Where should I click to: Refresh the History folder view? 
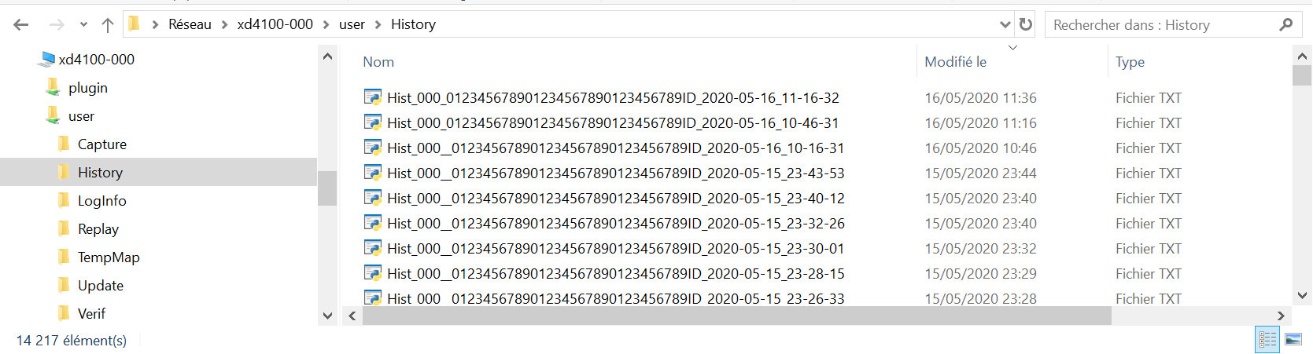1025,24
